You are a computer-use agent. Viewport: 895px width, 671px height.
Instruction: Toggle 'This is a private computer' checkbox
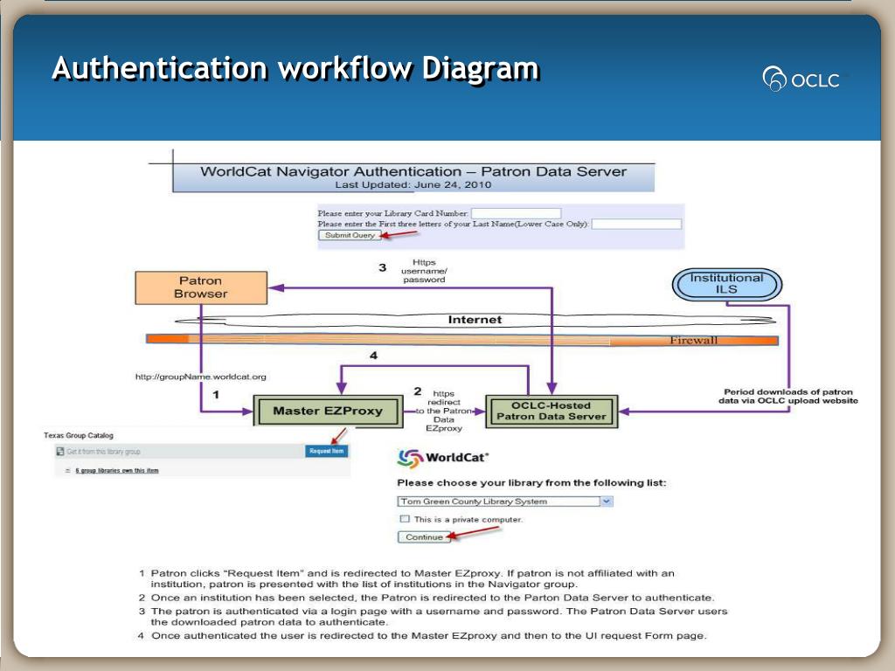coord(405,519)
